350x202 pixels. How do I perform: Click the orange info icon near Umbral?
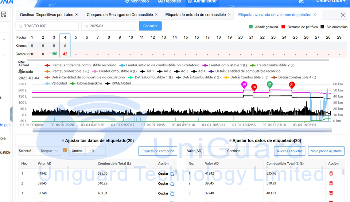65,150
